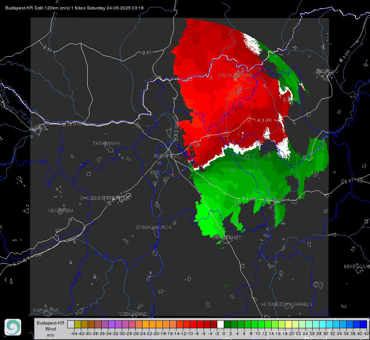Pick the dark red legend swatch between -4 and -2

214,324
